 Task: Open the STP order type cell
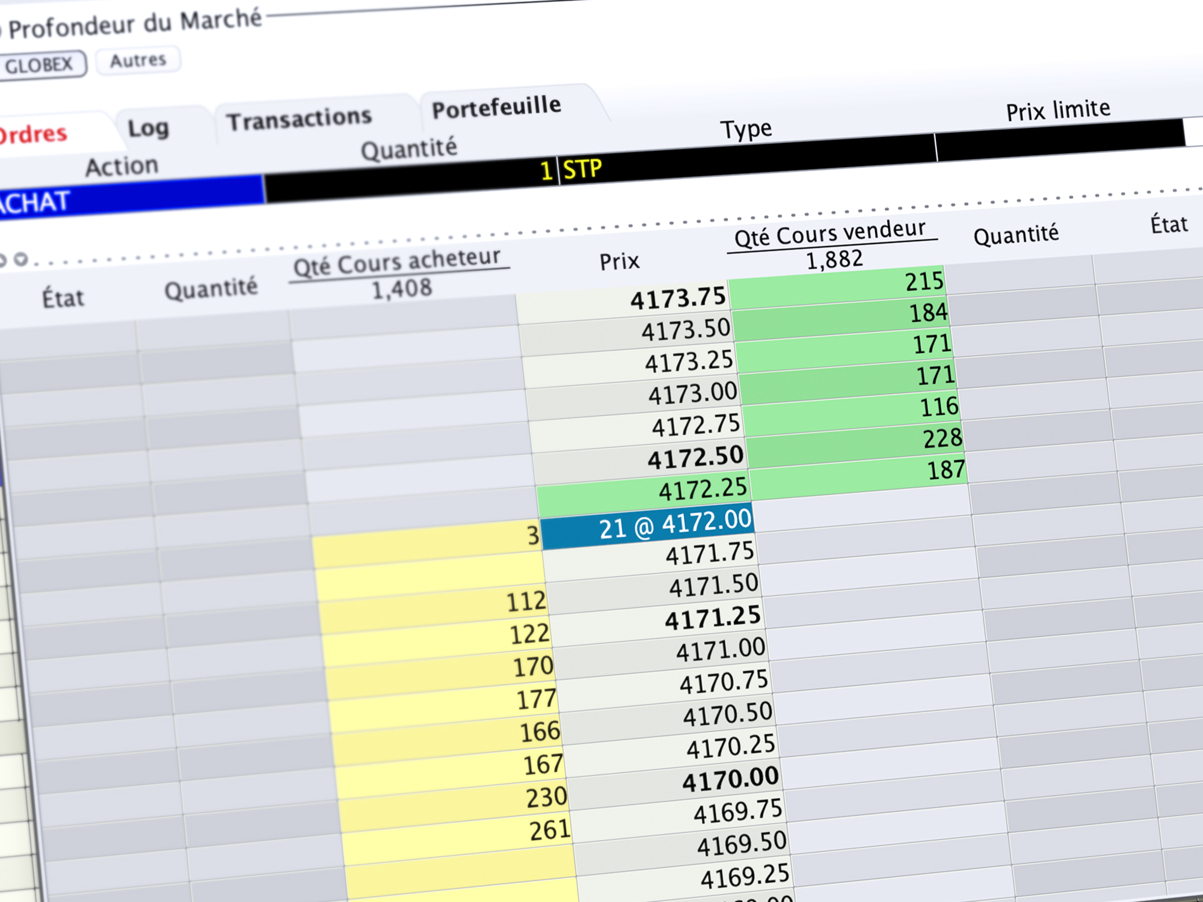click(x=747, y=158)
